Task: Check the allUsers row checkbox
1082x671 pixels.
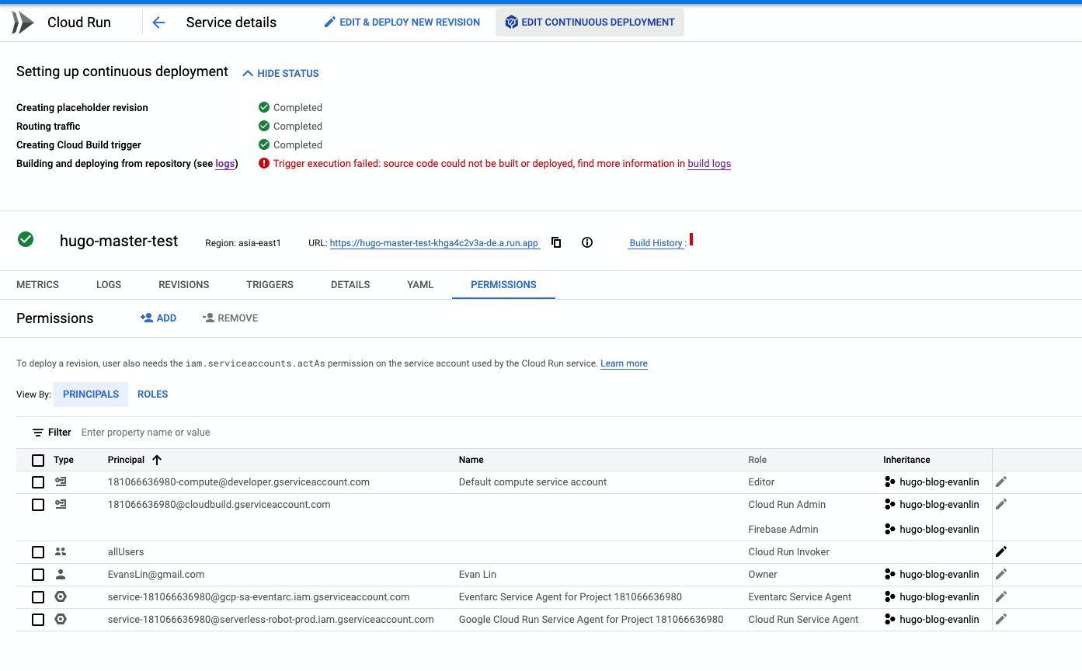Action: [38, 552]
